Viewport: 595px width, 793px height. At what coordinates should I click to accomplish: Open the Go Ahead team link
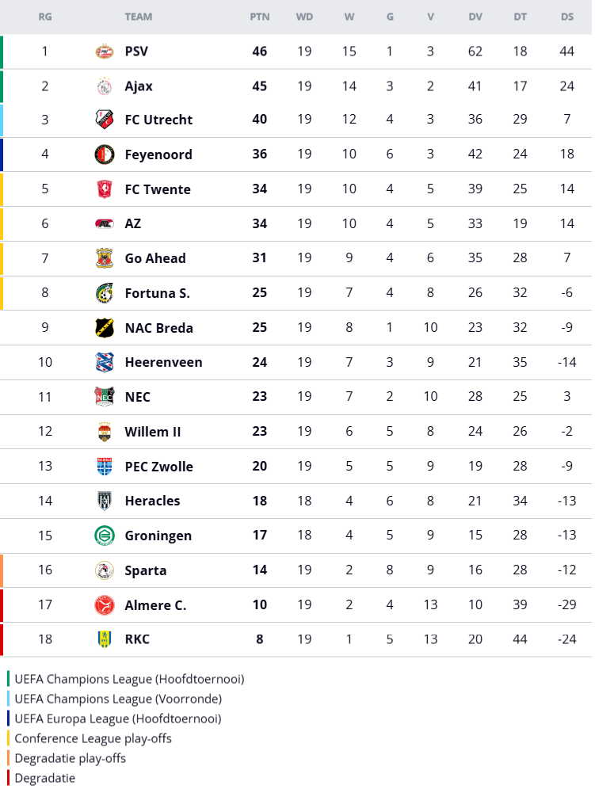(155, 258)
